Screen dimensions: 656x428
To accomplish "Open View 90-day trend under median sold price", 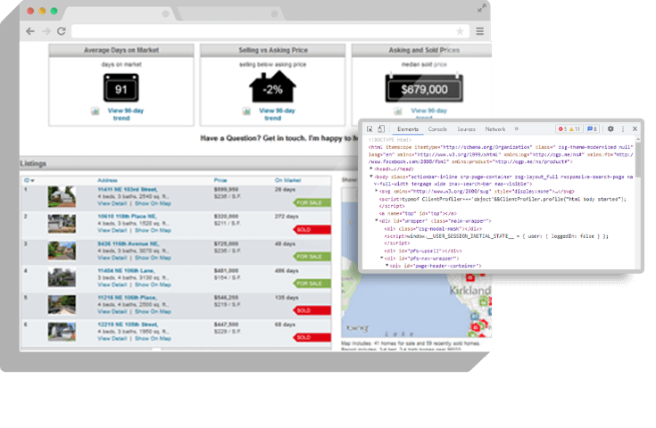I will (x=428, y=113).
